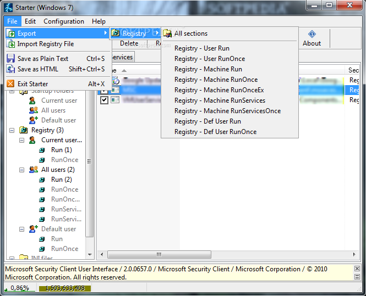Export Registry - User RunOnce

pos(230,59)
